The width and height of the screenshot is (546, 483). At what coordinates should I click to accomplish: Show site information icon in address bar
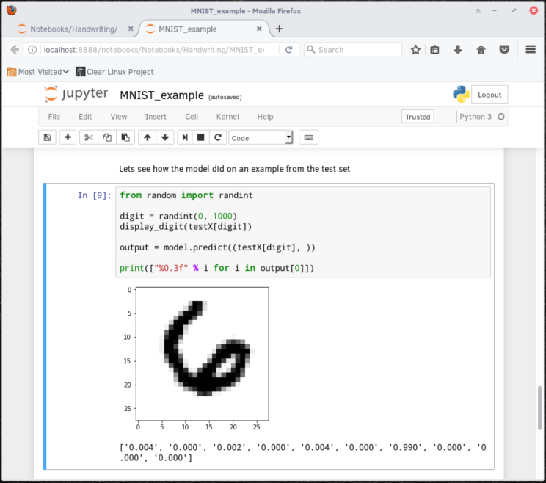pyautogui.click(x=32, y=50)
